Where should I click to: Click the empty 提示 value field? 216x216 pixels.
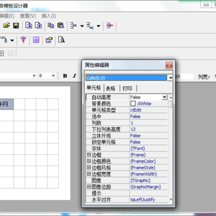point(149,193)
